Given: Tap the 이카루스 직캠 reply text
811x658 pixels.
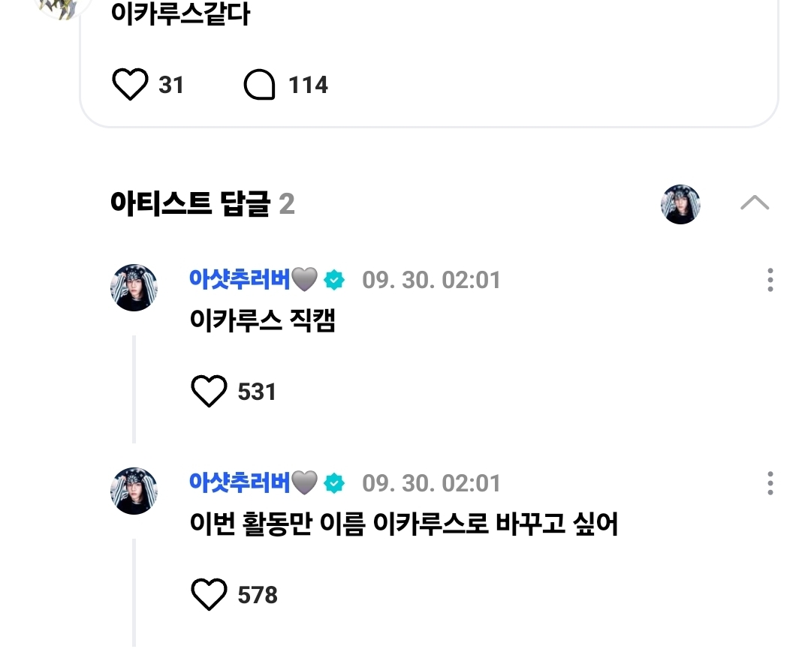Looking at the screenshot, I should (263, 320).
